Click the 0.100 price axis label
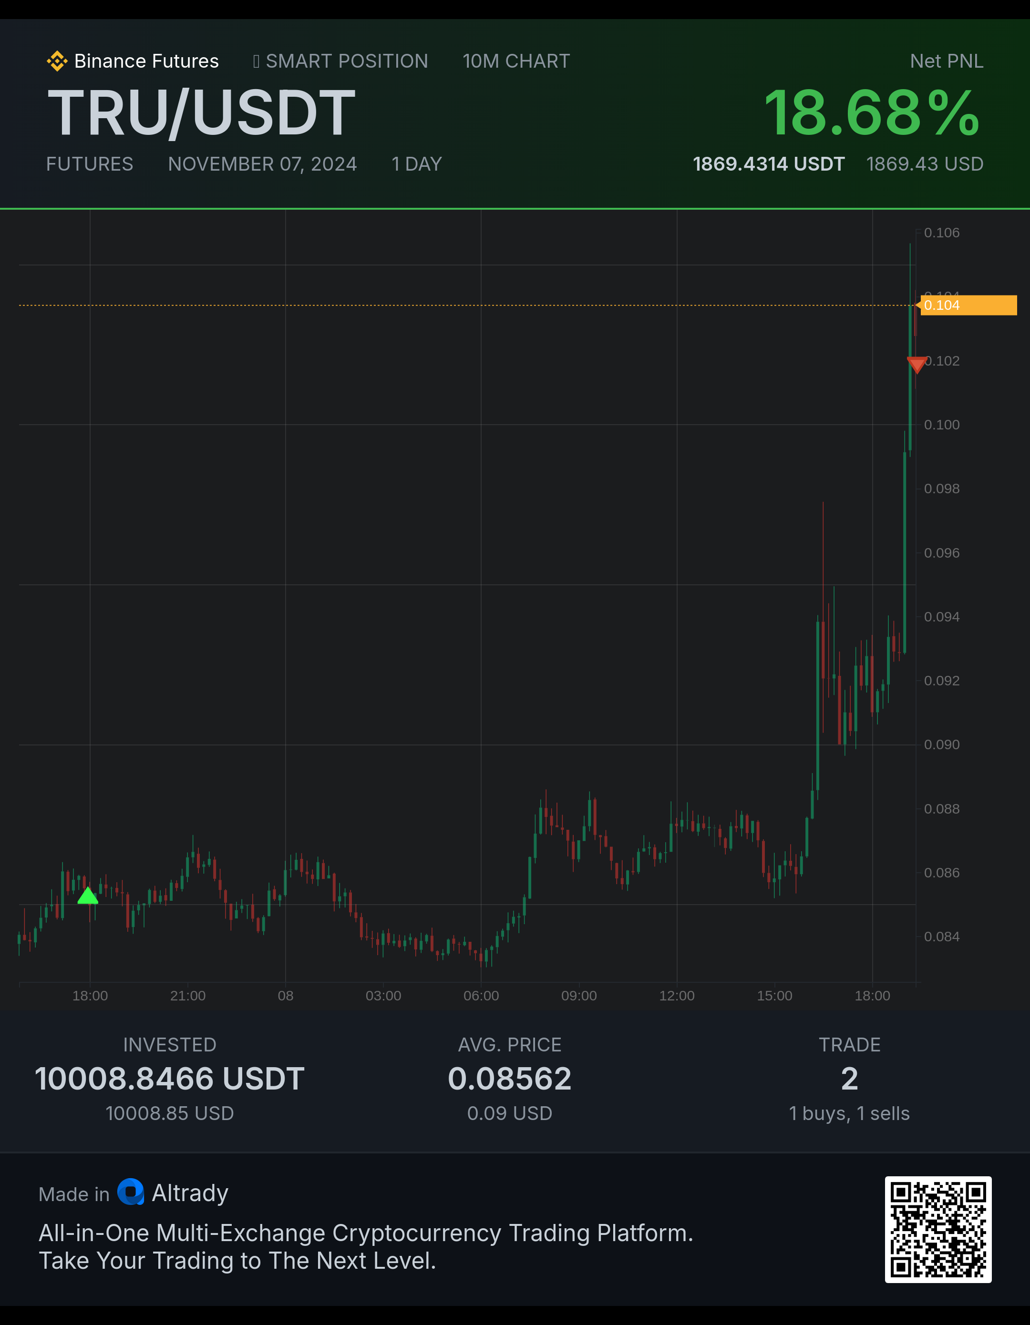 [x=941, y=425]
